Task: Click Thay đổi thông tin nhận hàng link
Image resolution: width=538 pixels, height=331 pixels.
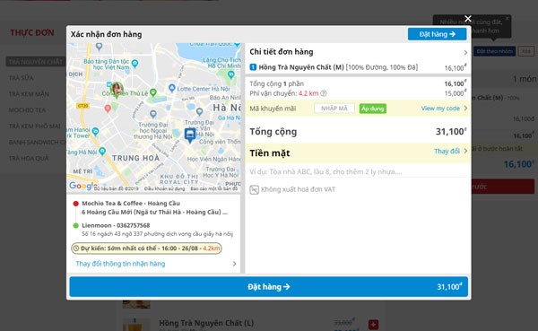Action: pos(120,264)
